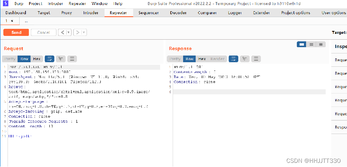Switch to the Decoder tab

point(178,13)
